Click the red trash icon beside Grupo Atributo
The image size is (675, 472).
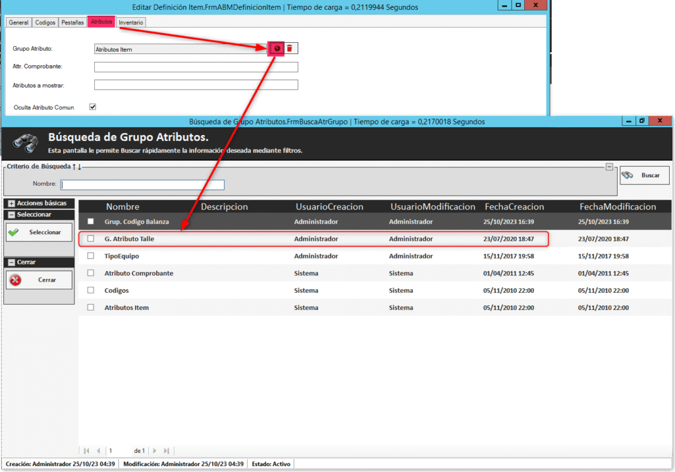(x=289, y=48)
